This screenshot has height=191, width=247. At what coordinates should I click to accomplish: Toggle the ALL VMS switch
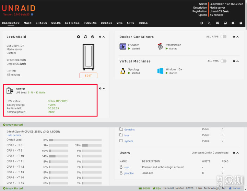point(224,61)
